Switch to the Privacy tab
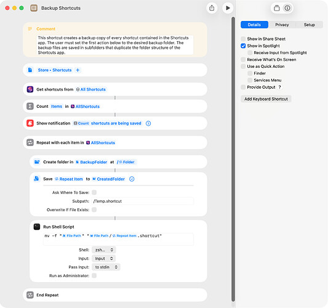328x308 pixels. point(282,25)
